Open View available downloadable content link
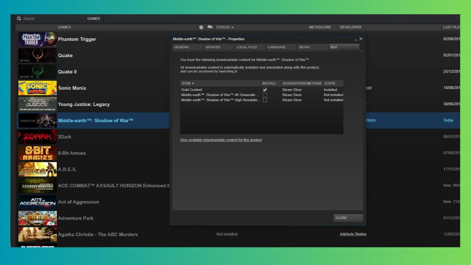Viewport: 471px width, 265px height. coord(221,140)
